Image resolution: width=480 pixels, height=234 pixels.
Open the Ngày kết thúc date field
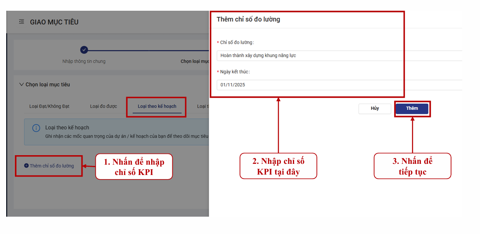tap(339, 85)
